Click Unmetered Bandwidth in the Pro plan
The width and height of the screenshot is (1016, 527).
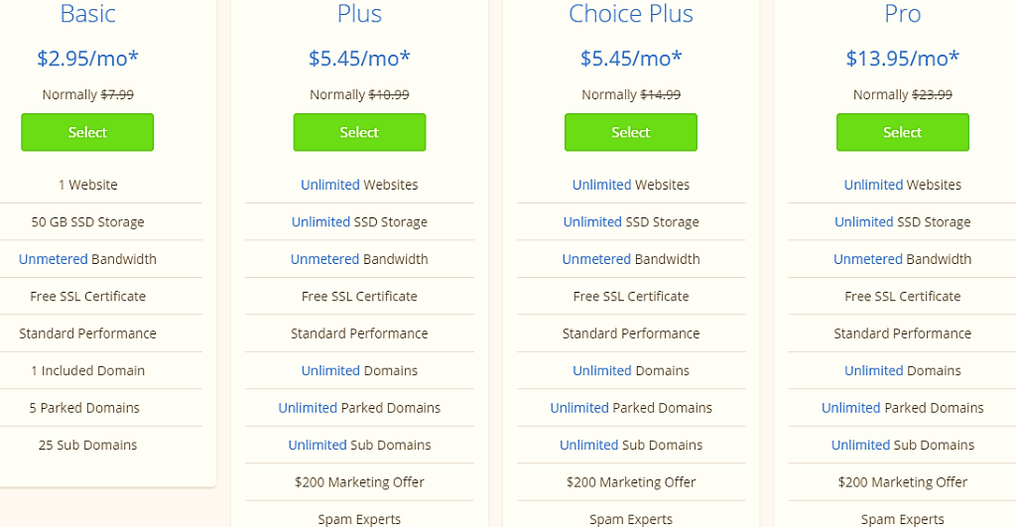903,259
